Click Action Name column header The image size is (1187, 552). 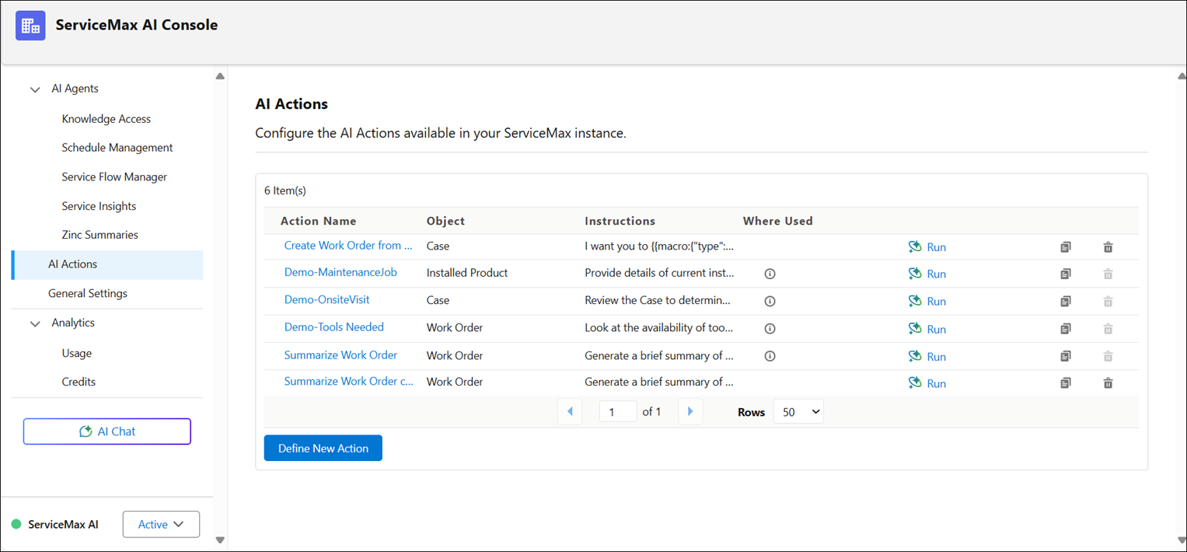[x=319, y=221]
